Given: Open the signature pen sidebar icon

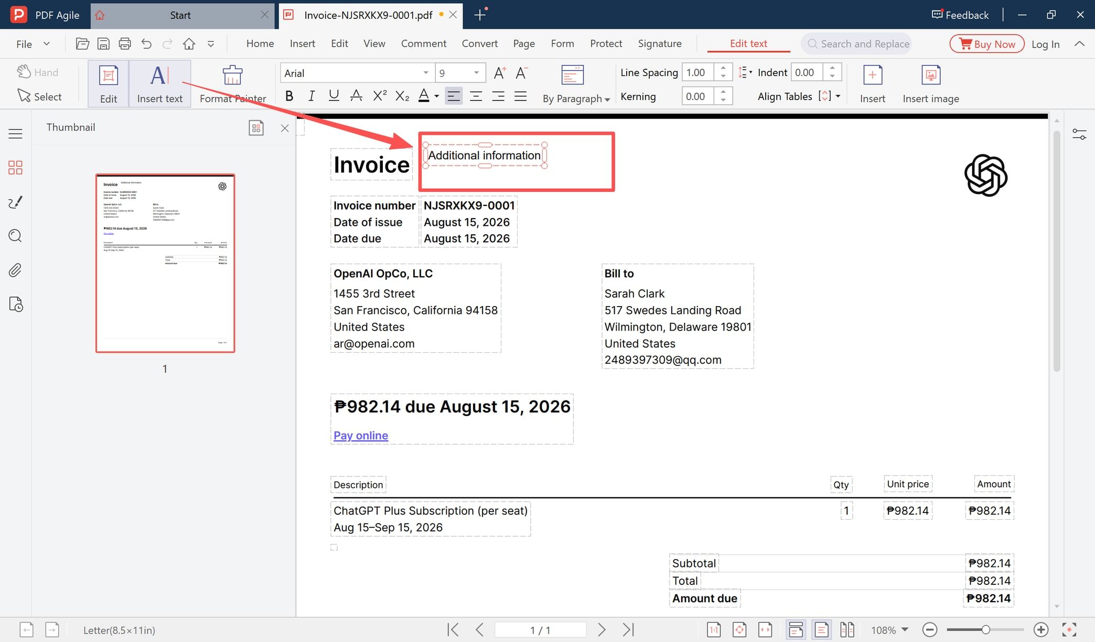Looking at the screenshot, I should pos(15,202).
